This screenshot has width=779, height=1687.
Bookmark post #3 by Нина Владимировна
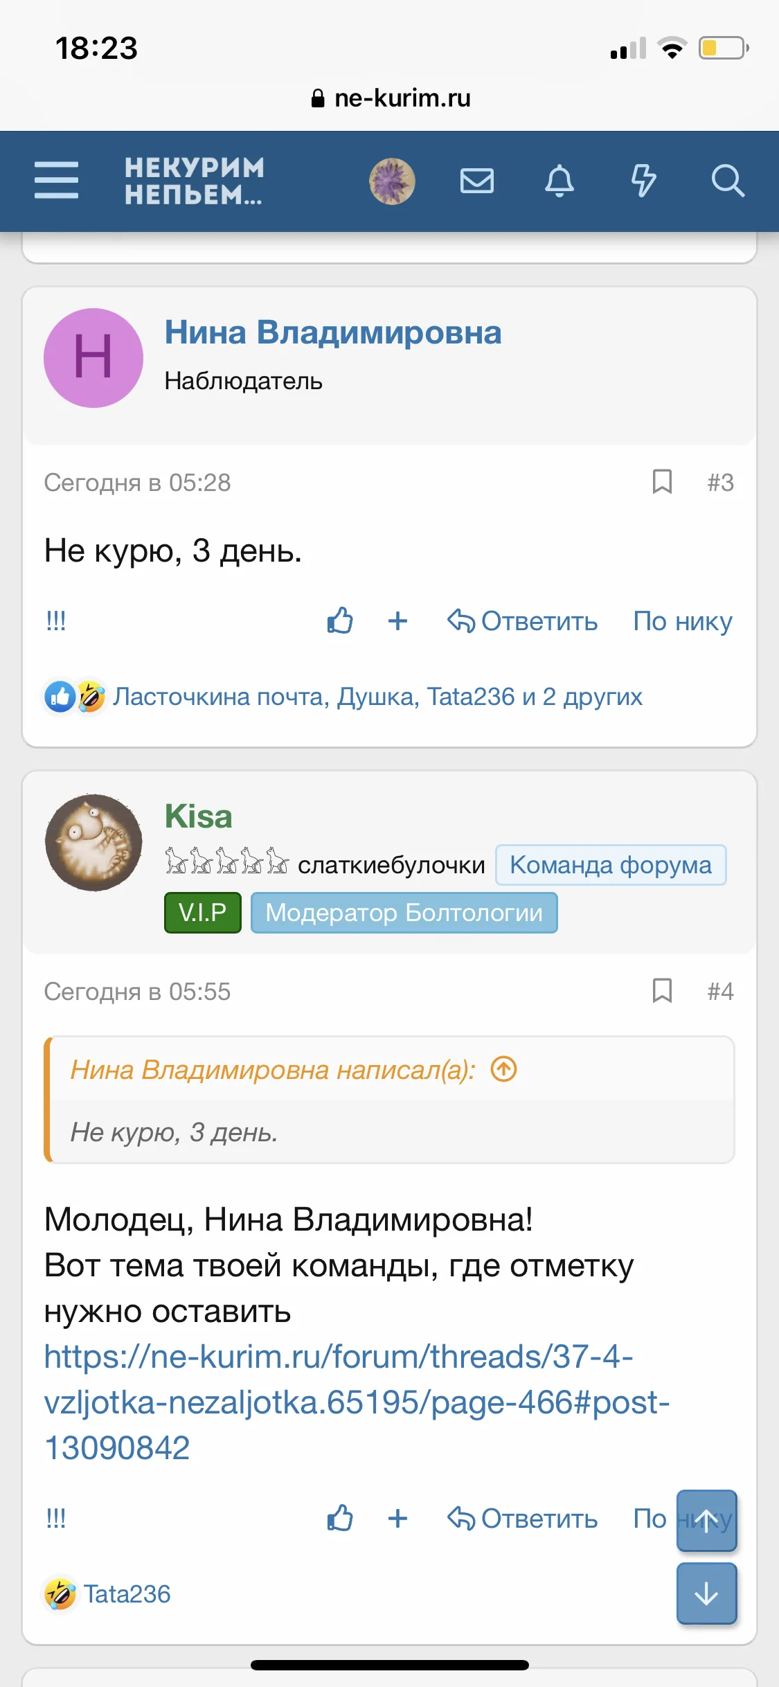pyautogui.click(x=661, y=482)
